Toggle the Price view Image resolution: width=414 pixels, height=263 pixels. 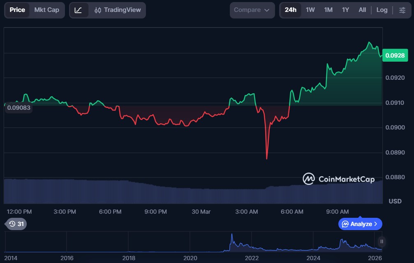point(17,10)
